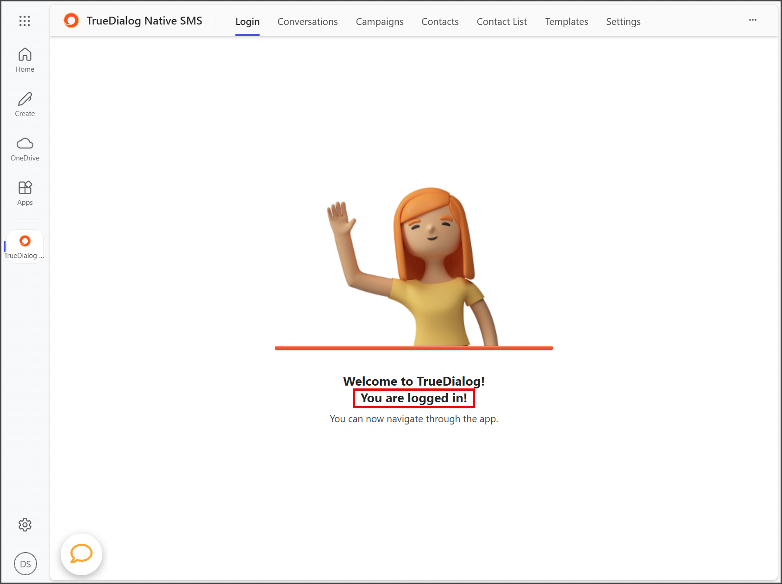Open the more options ellipsis menu

753,20
